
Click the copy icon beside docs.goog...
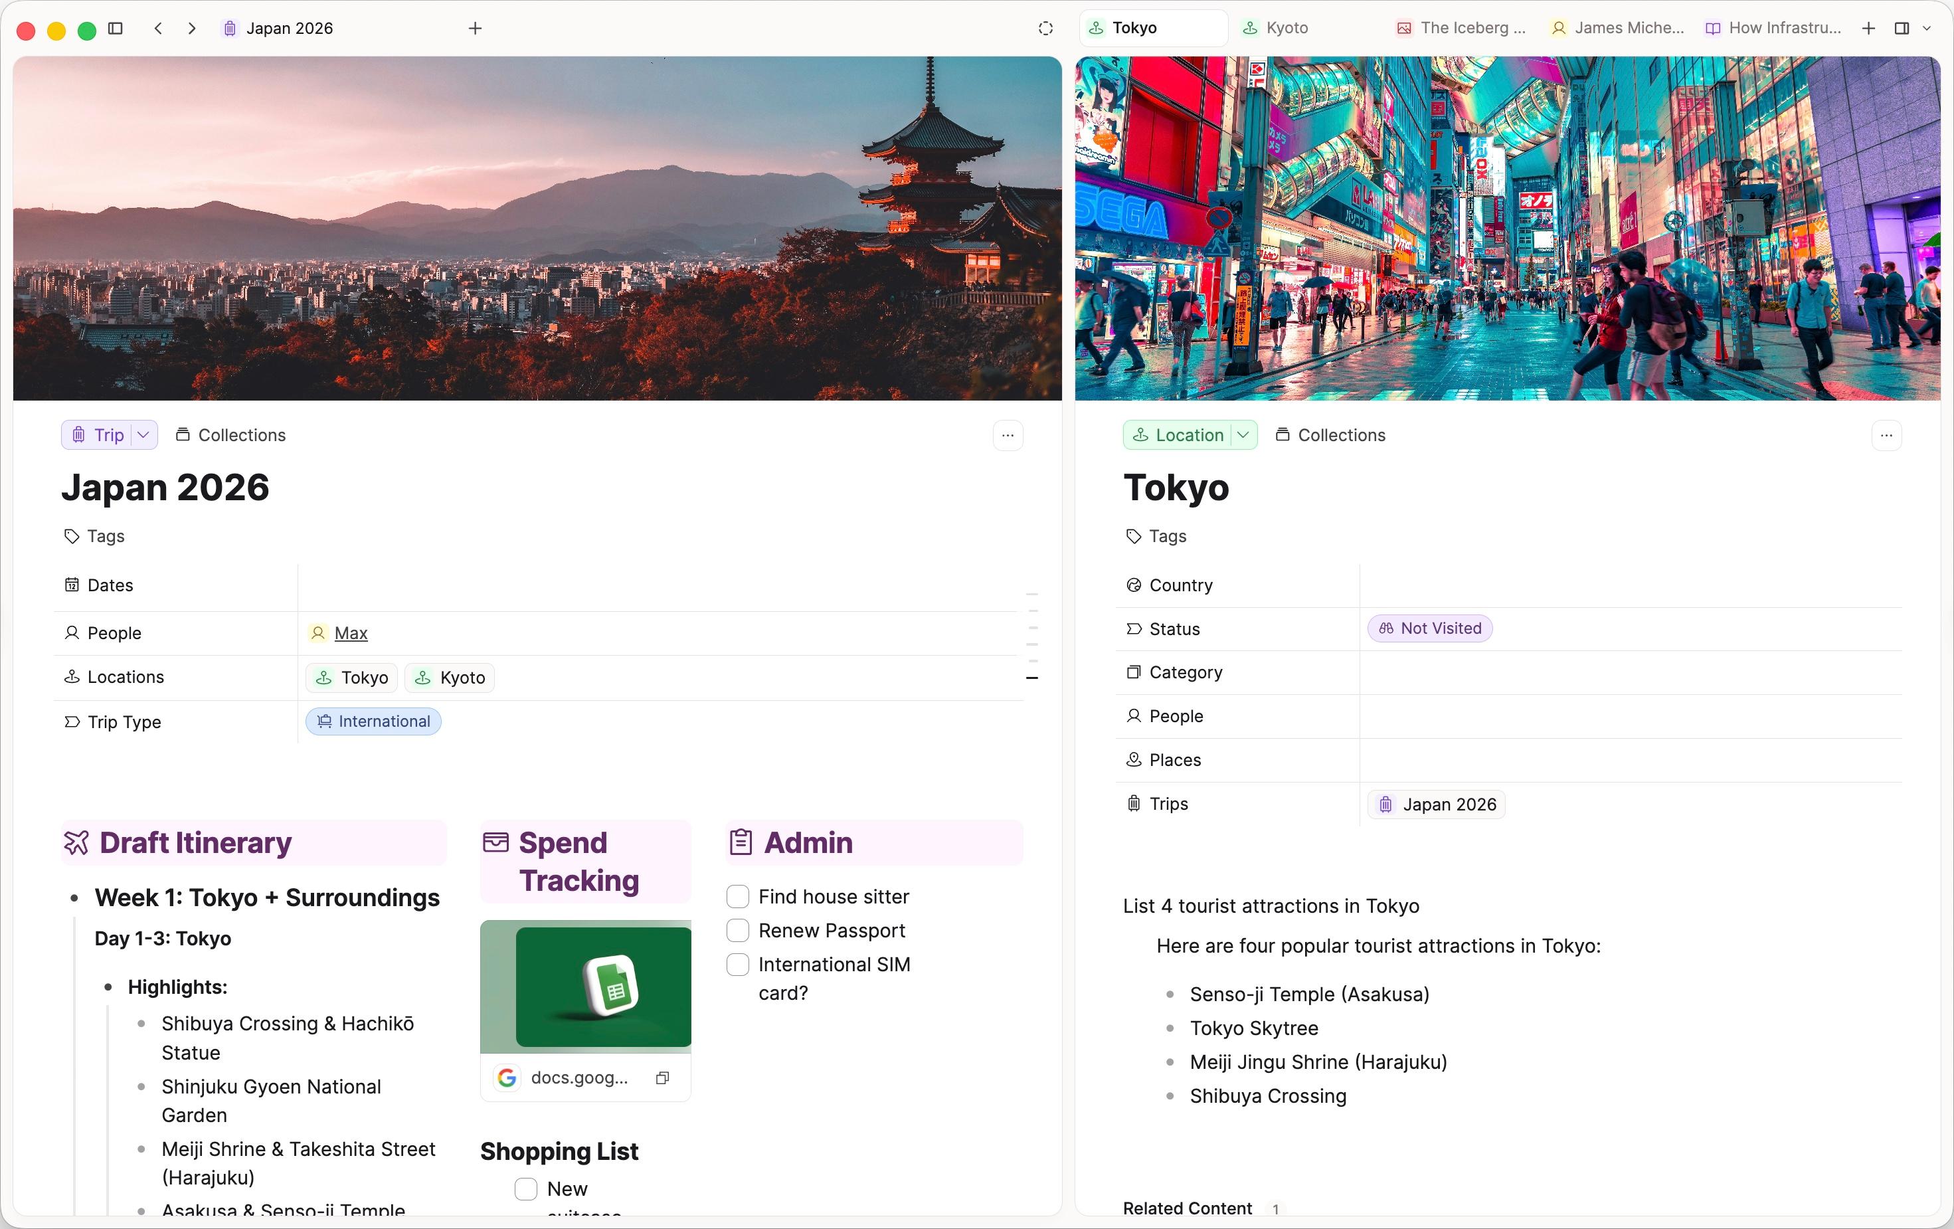click(x=663, y=1078)
